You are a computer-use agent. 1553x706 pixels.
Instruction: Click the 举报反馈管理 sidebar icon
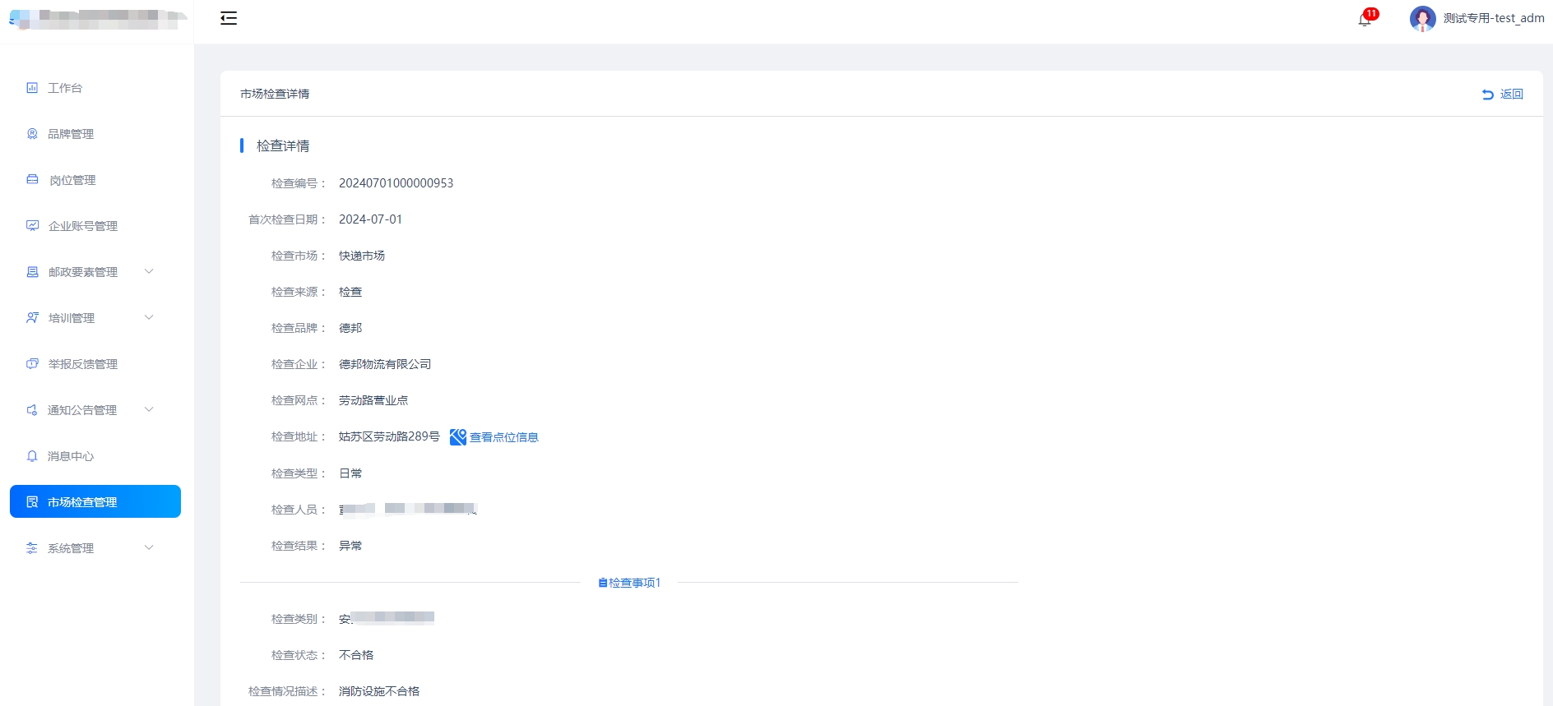pyautogui.click(x=32, y=363)
